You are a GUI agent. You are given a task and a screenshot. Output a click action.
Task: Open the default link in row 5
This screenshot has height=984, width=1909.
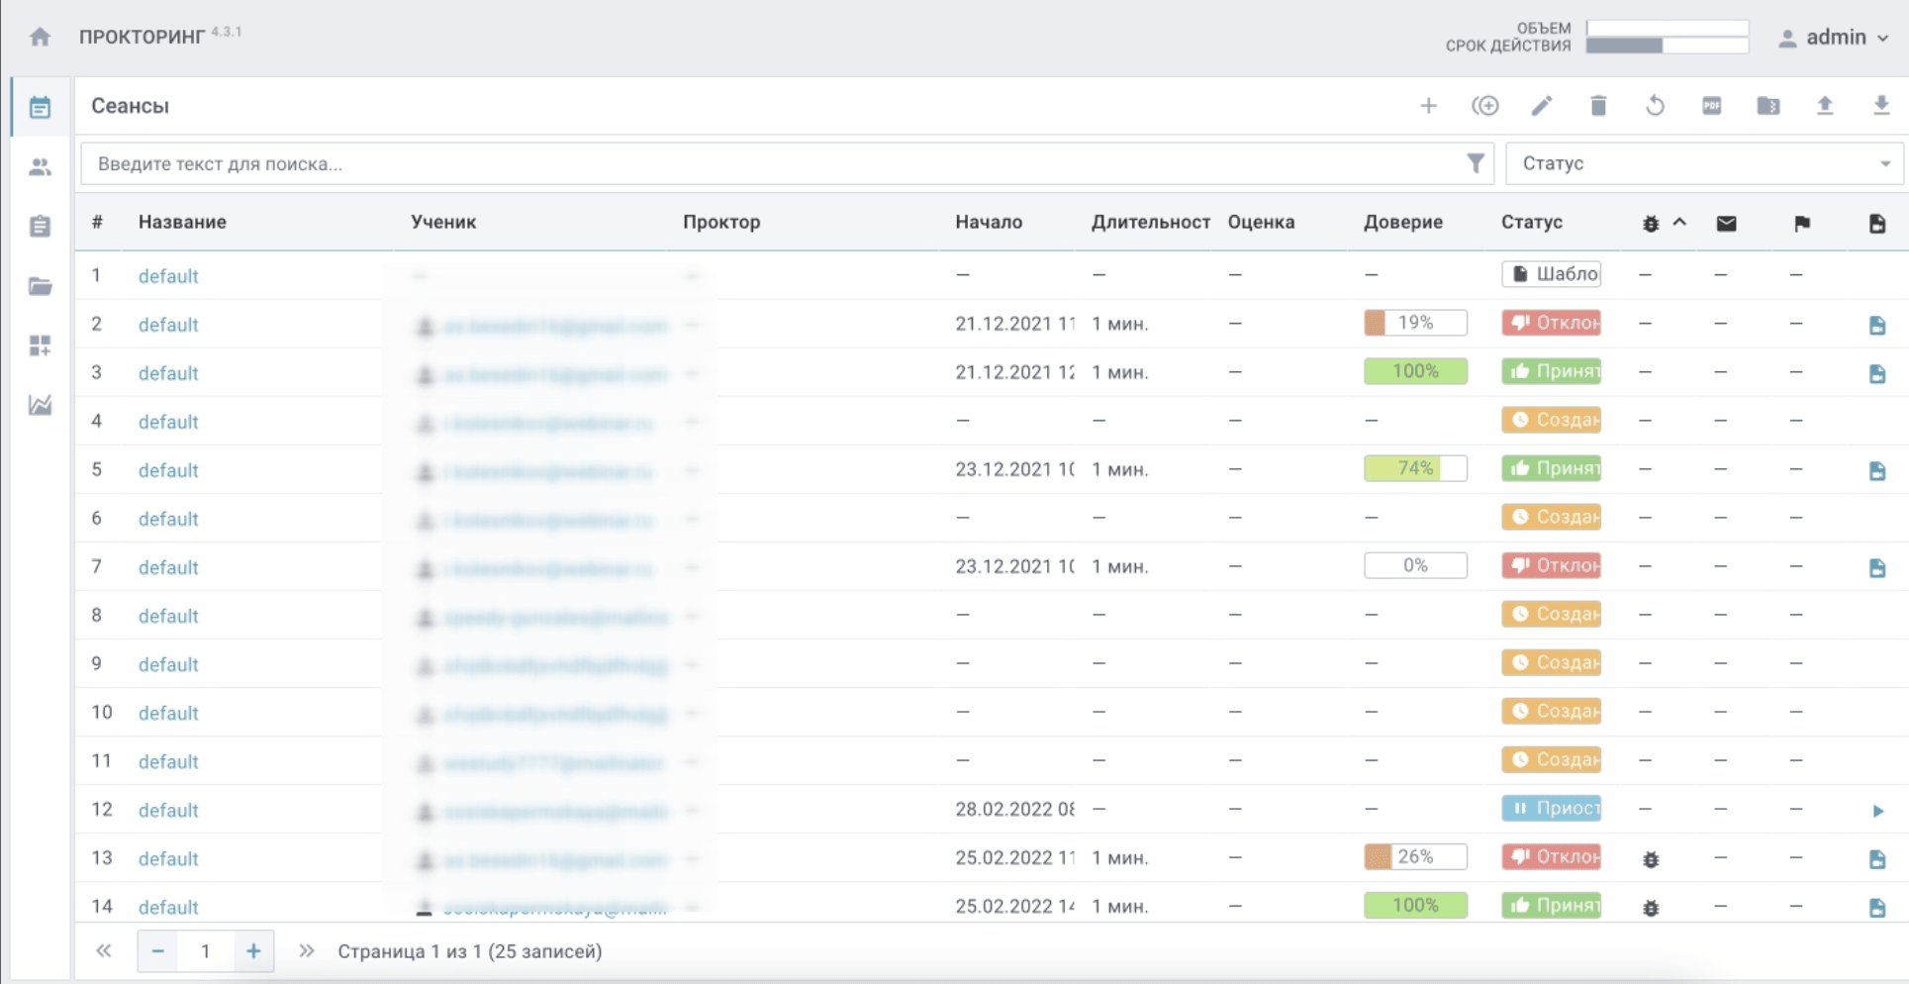coord(168,470)
